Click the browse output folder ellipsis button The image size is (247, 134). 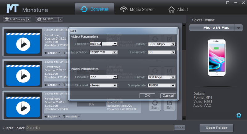click(179, 128)
